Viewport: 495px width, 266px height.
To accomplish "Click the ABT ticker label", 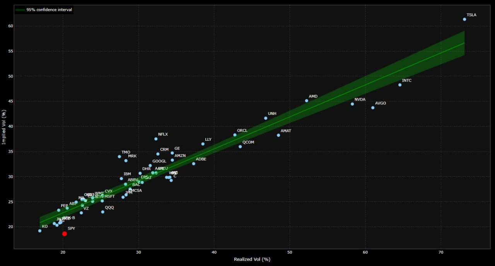I will tap(73, 204).
